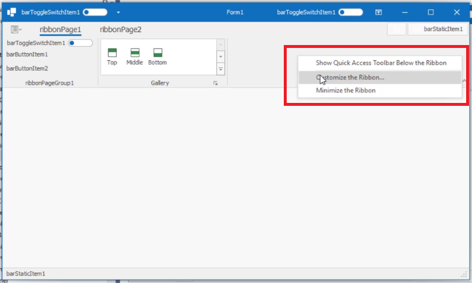The image size is (472, 283).
Task: Choose Customize the Ribbon... menu entry
Action: [x=380, y=77]
